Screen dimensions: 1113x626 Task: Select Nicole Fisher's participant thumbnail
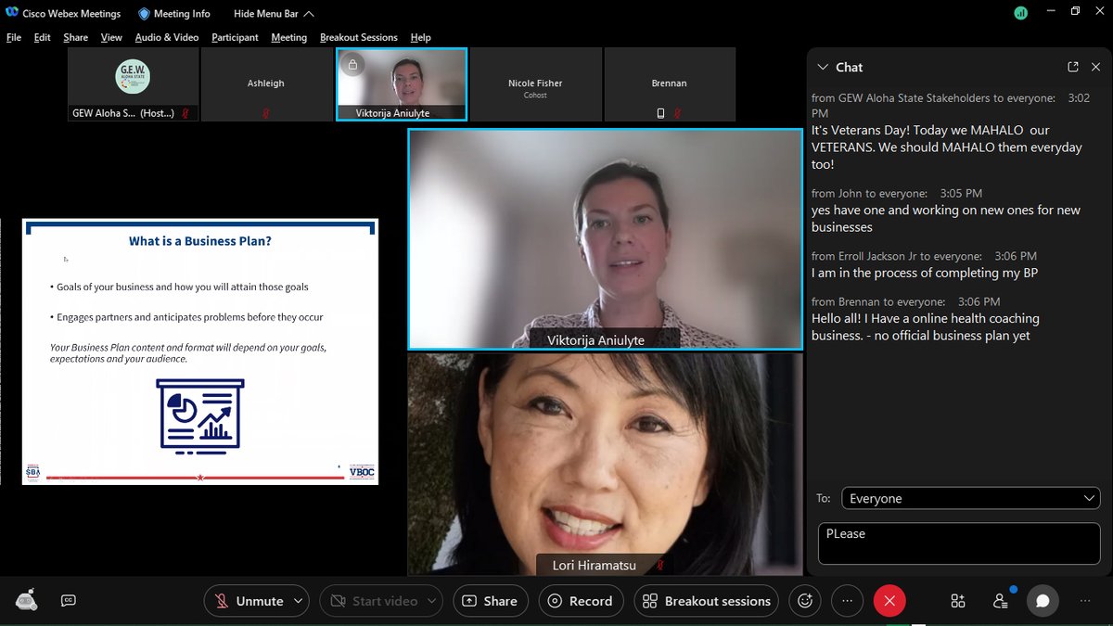pyautogui.click(x=535, y=84)
